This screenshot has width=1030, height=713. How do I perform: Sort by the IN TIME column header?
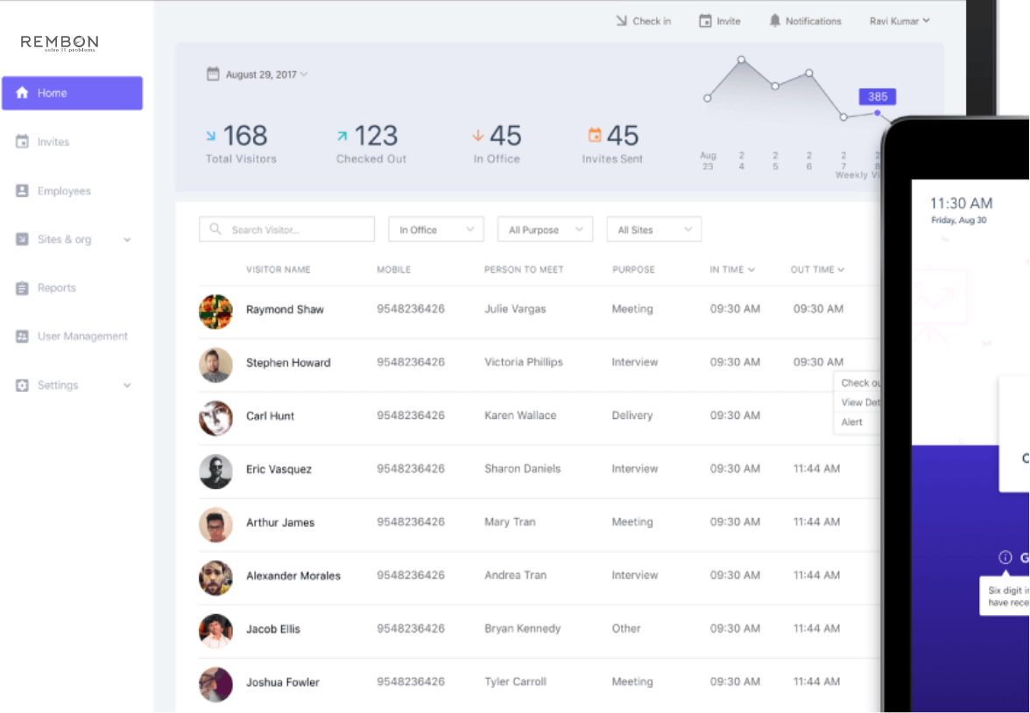pos(731,269)
